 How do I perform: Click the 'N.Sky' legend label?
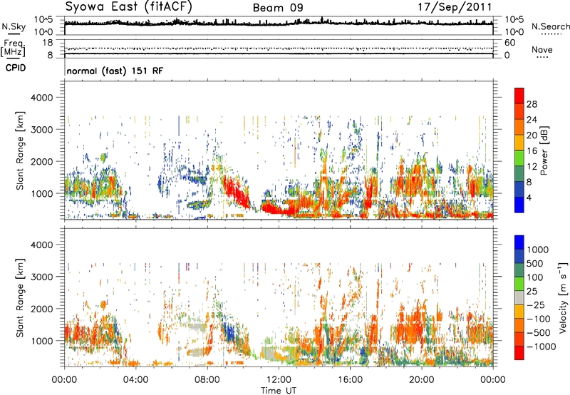pyautogui.click(x=14, y=26)
